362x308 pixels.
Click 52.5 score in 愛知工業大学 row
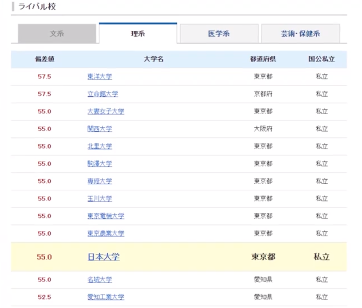pos(45,297)
